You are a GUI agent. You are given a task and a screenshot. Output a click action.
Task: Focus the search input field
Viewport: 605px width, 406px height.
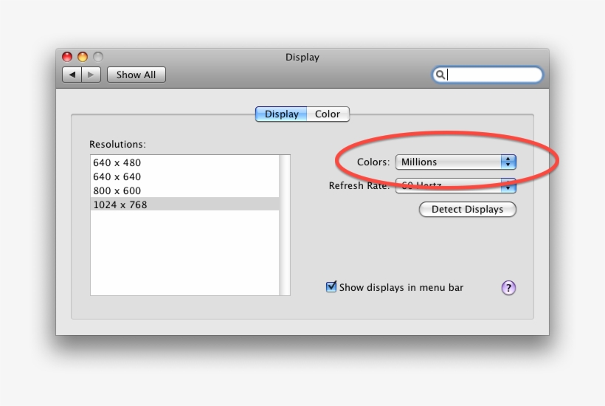pyautogui.click(x=492, y=75)
